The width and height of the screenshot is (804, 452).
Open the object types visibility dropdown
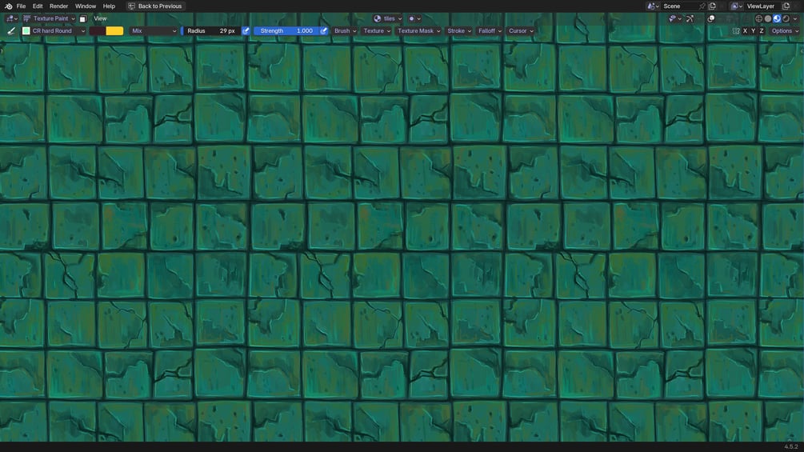pyautogui.click(x=674, y=18)
